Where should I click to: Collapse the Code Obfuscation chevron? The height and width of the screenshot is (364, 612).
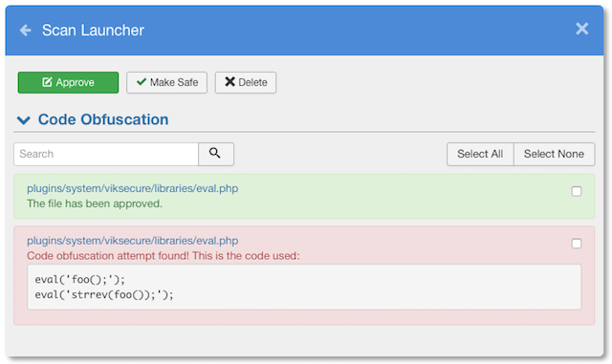coord(23,119)
